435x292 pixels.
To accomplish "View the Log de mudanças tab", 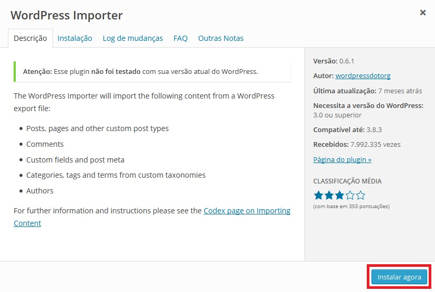I will [133, 38].
